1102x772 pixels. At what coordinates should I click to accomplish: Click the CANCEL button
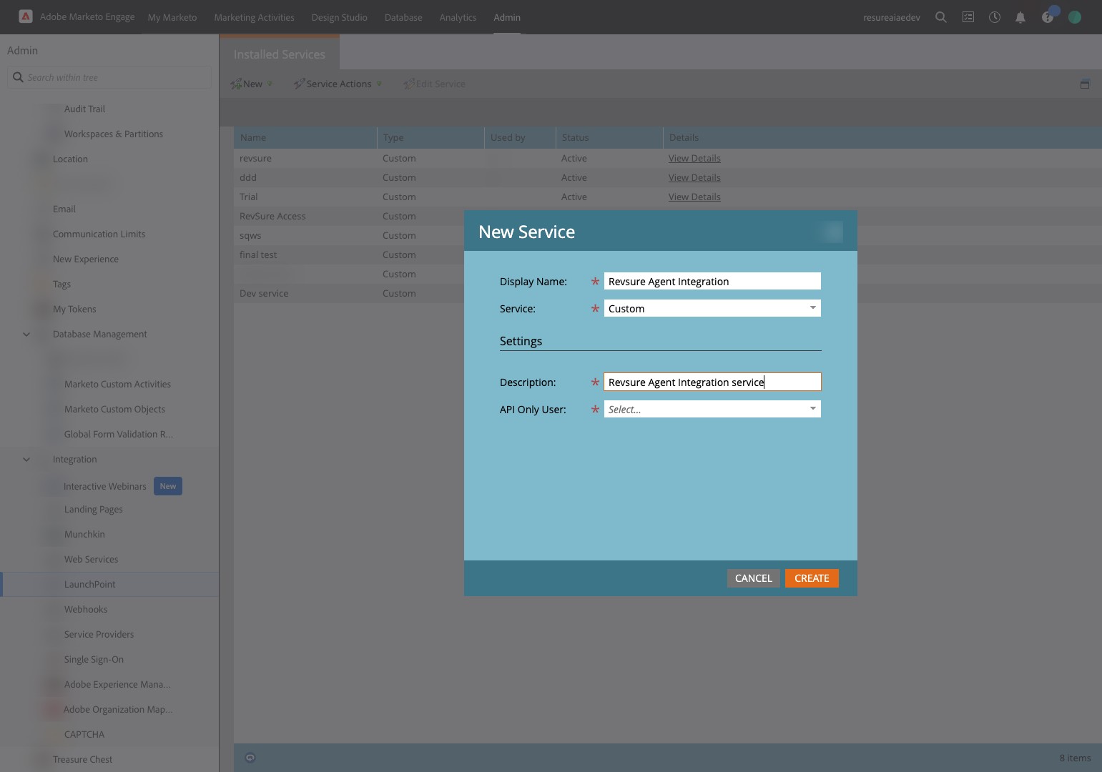coord(754,578)
